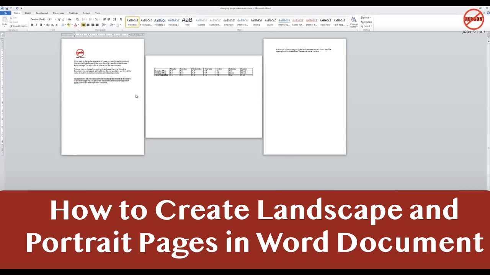Apply the Heading 1 style
The width and height of the screenshot is (490, 275).
[159, 22]
